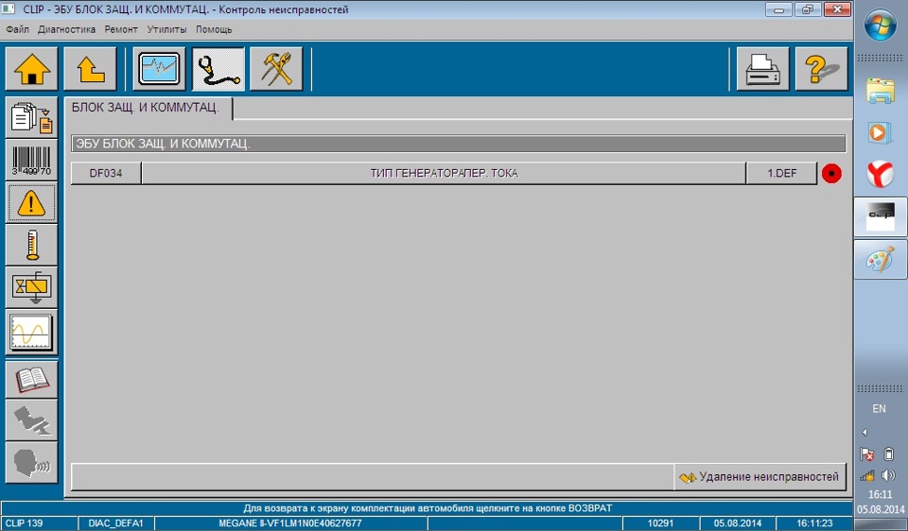Image resolution: width=908 pixels, height=531 pixels.
Task: Open the diagnostic monitor screen icon
Action: (x=159, y=69)
